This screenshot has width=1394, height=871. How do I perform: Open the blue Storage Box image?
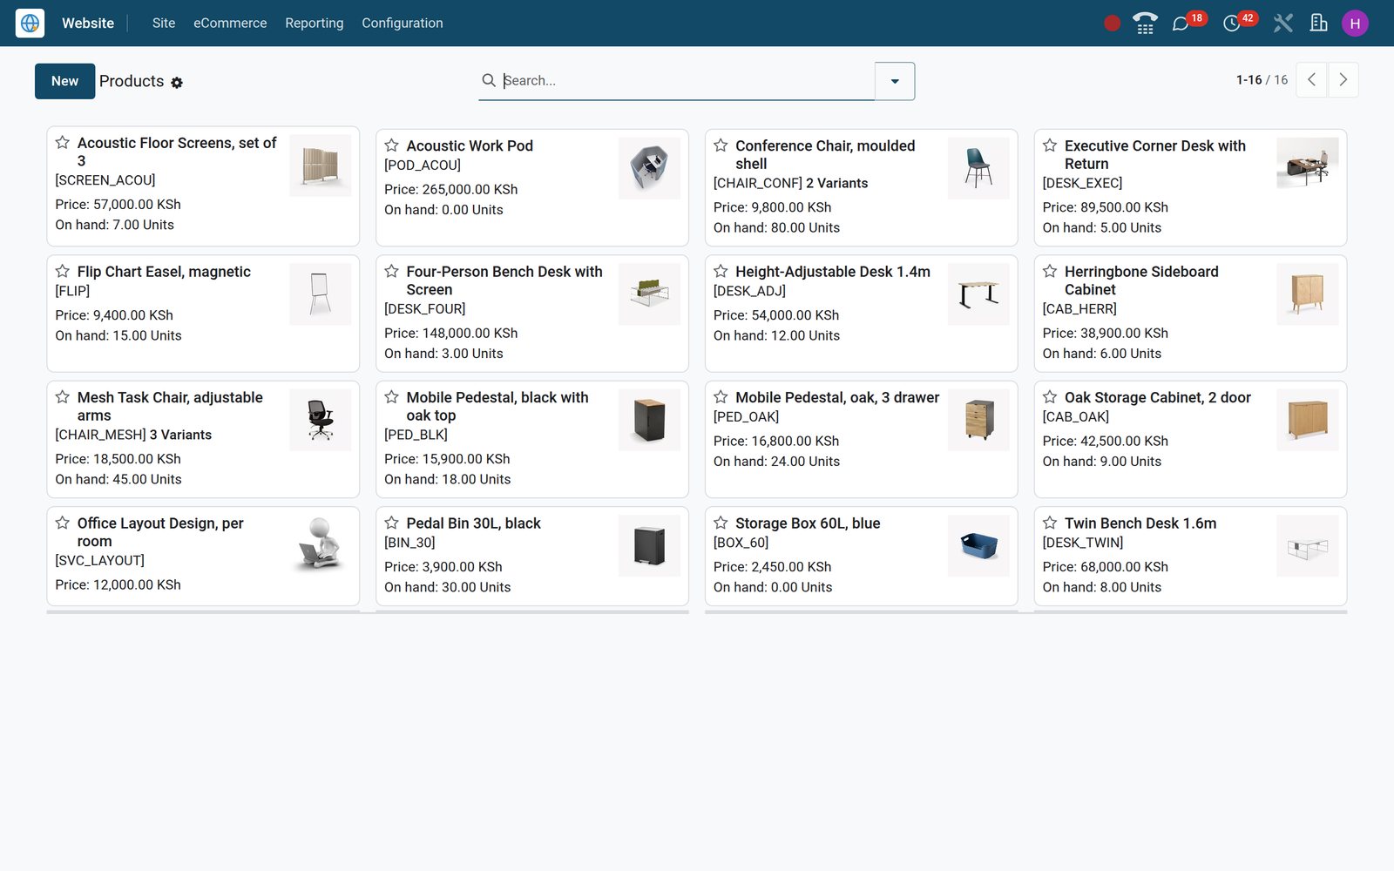coord(978,546)
